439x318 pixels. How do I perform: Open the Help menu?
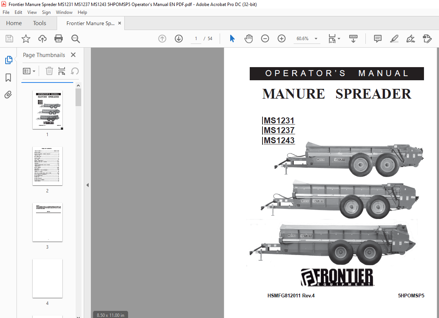click(82, 12)
